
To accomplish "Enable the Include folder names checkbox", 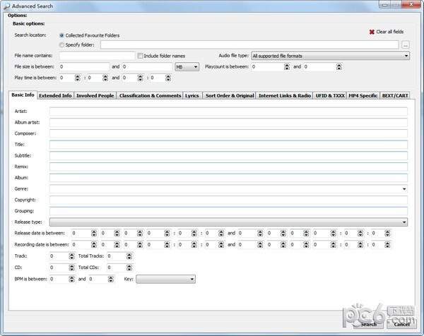I will click(x=140, y=56).
